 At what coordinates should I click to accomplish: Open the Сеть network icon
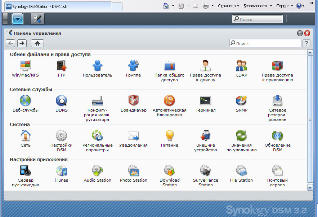(x=25, y=135)
